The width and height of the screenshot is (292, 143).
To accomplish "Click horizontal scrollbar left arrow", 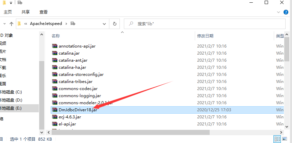I will pyautogui.click(x=49, y=132).
